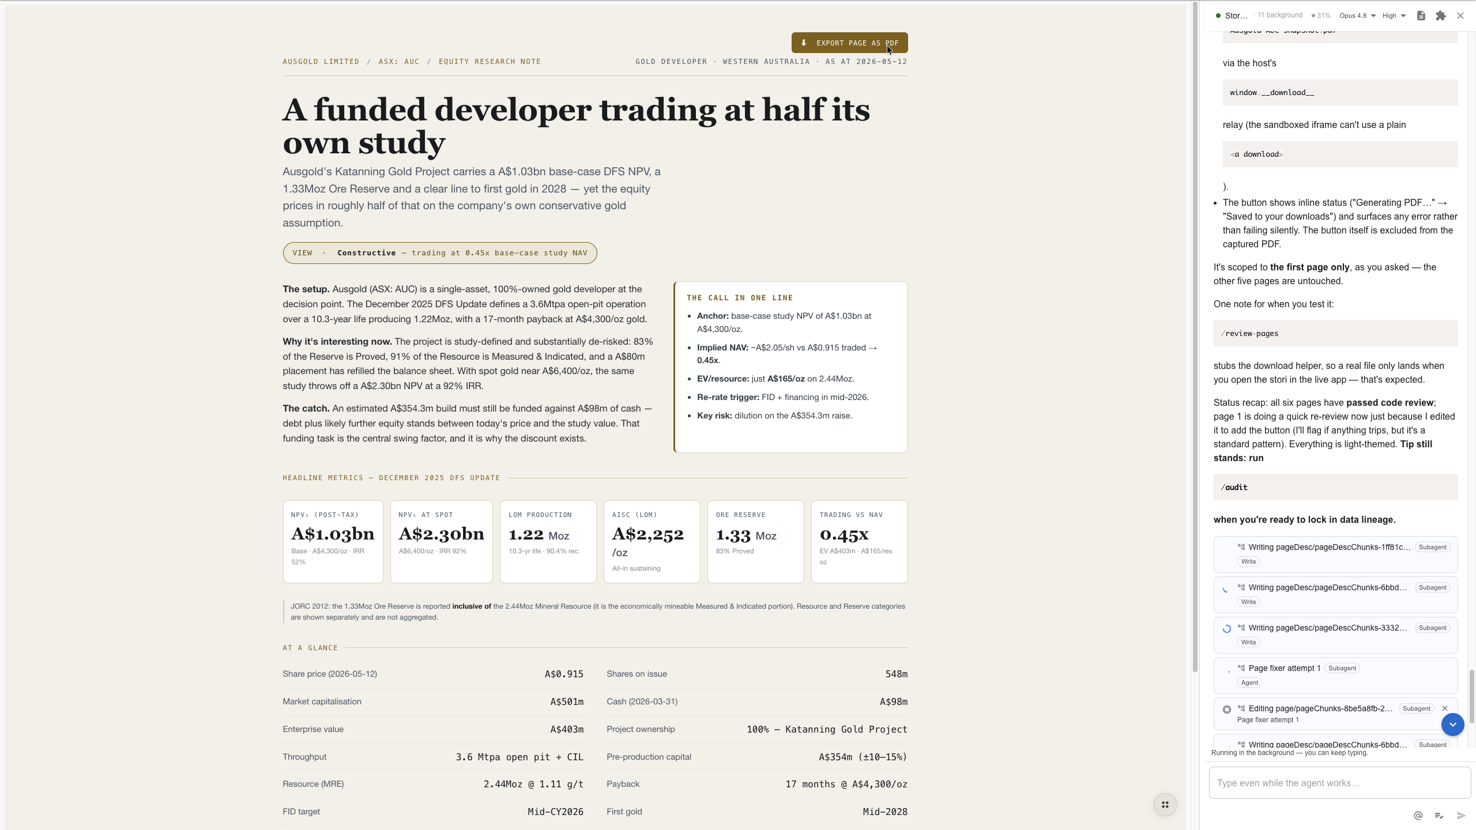Viewport: 1476px width, 830px height.
Task: Click the Market capitalisation A$501m value
Action: [567, 701]
